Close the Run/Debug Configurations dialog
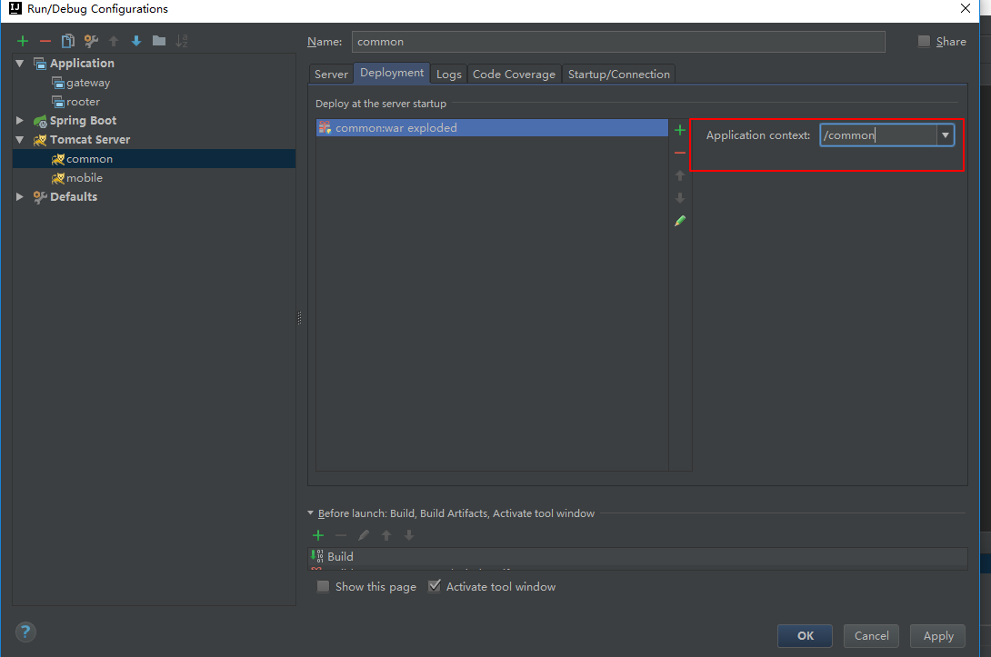Image resolution: width=991 pixels, height=657 pixels. tap(965, 9)
